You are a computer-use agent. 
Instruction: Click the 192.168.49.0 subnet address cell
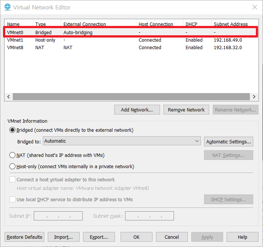pyautogui.click(x=228, y=40)
